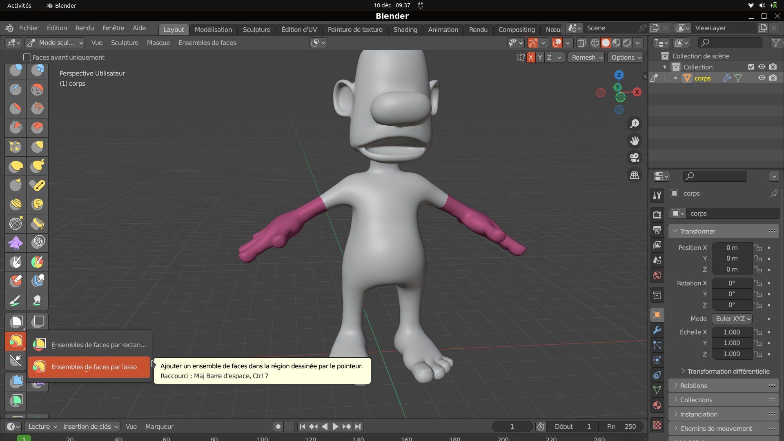Select the purple Cloth brush
Screen dimensions: 784x441
(16, 243)
